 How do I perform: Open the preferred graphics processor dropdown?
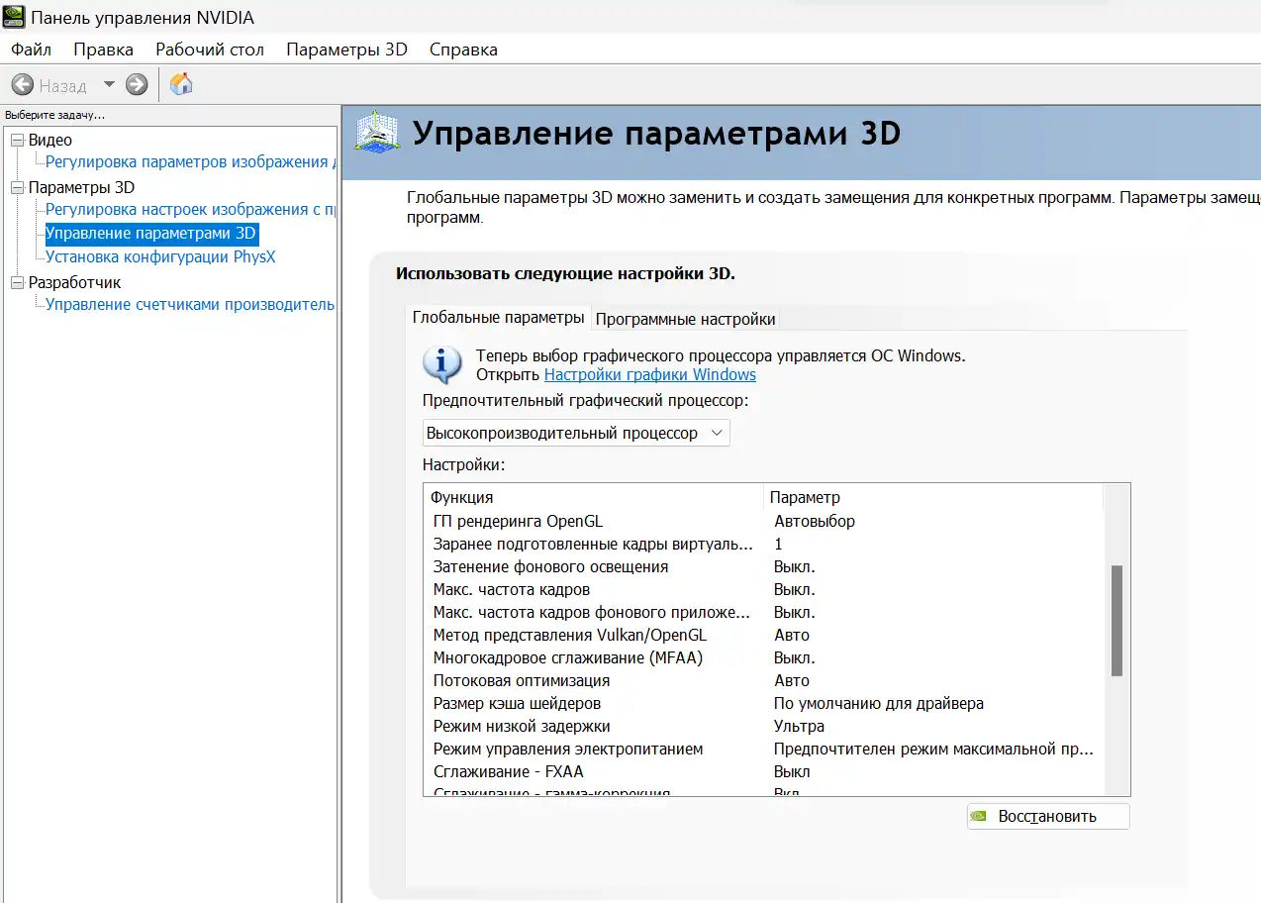coord(575,433)
